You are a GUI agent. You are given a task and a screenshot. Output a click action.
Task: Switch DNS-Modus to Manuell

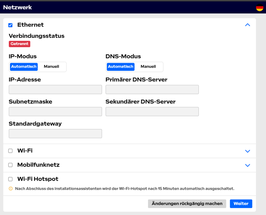[x=148, y=67]
